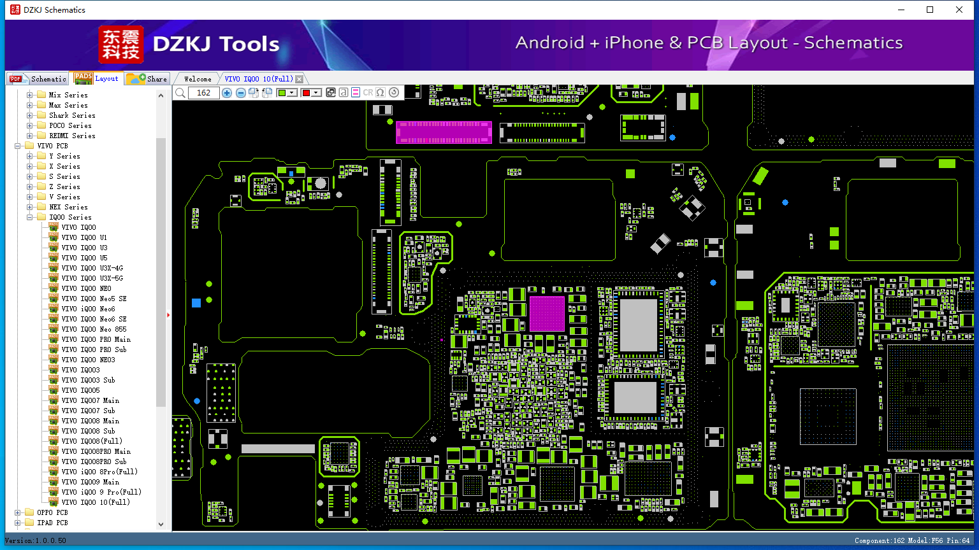Viewport: 979px width, 550px height.
Task: Click the circular reset view icon
Action: coord(394,93)
